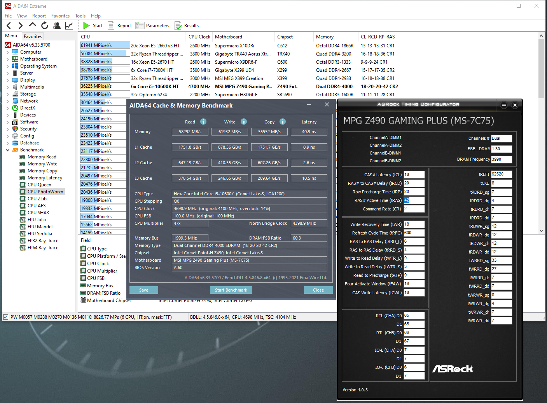Click the tREFI value field
This screenshot has width=547, height=403.
502,174
